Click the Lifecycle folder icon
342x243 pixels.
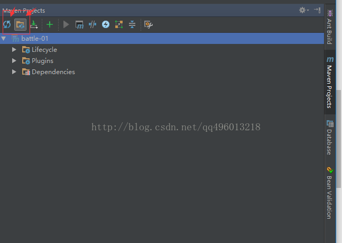(x=26, y=50)
